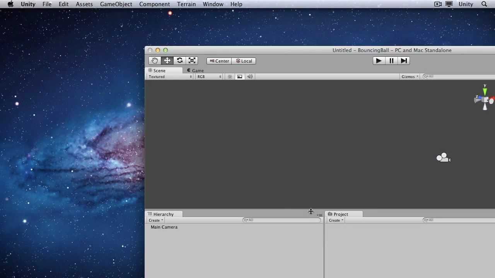Open the Create dropdown in Hierarchy panel
Screen dimensions: 495x278
pos(156,220)
